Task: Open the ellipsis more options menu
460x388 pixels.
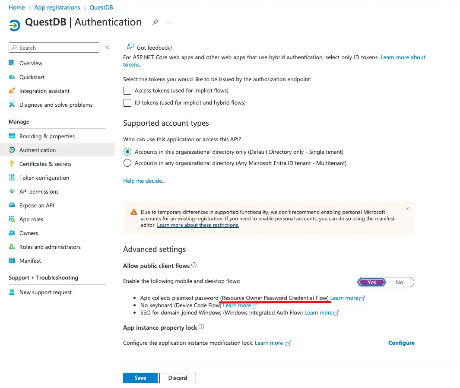Action: (169, 22)
